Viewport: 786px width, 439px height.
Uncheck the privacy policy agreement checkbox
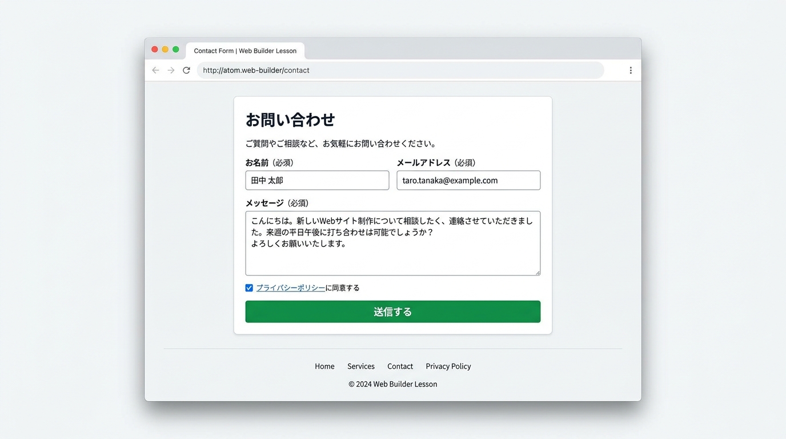249,288
